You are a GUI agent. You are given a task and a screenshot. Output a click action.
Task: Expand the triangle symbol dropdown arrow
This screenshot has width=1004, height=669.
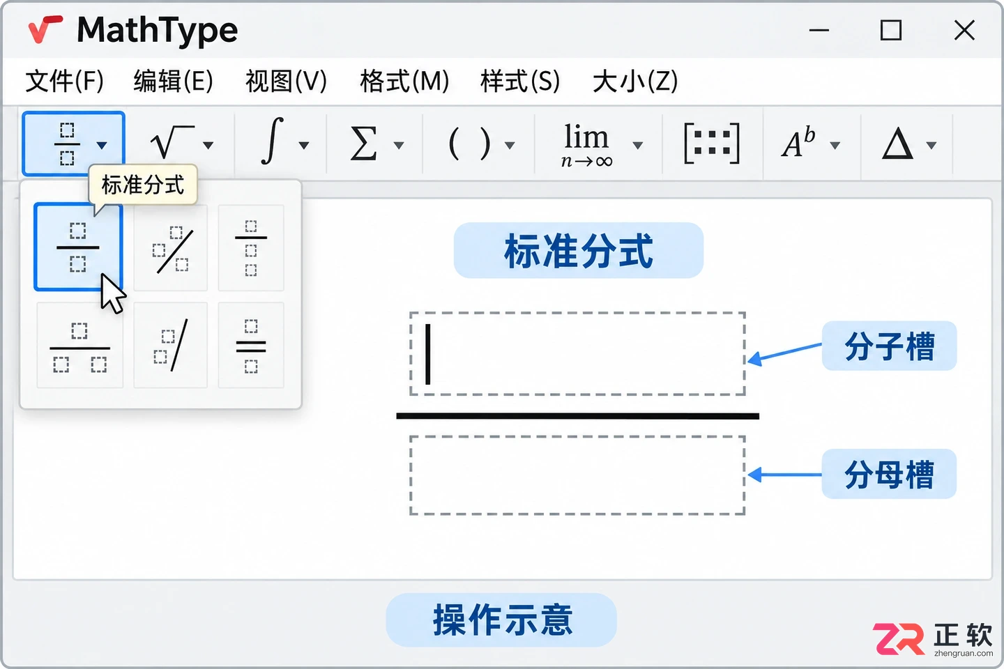[x=931, y=145]
